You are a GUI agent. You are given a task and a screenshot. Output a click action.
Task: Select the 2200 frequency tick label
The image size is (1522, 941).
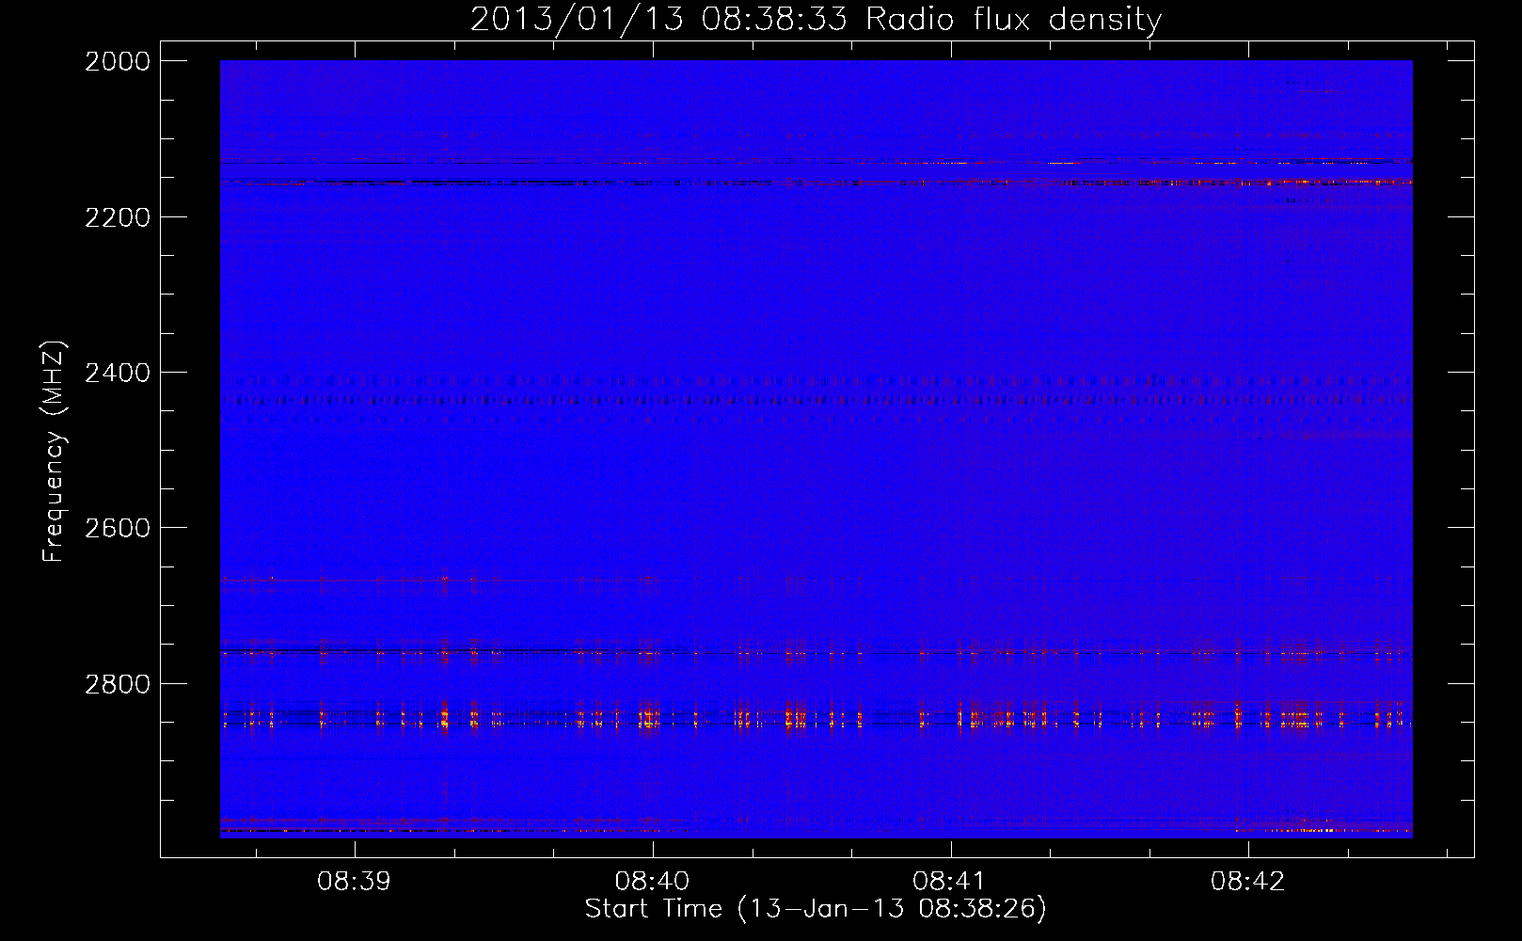118,217
